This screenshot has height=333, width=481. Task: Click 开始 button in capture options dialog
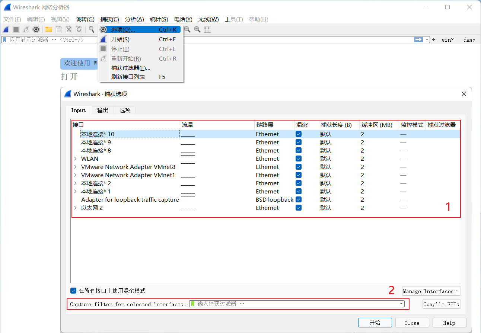click(375, 323)
